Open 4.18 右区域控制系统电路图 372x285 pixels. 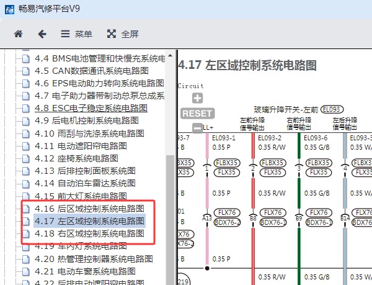click(x=89, y=233)
